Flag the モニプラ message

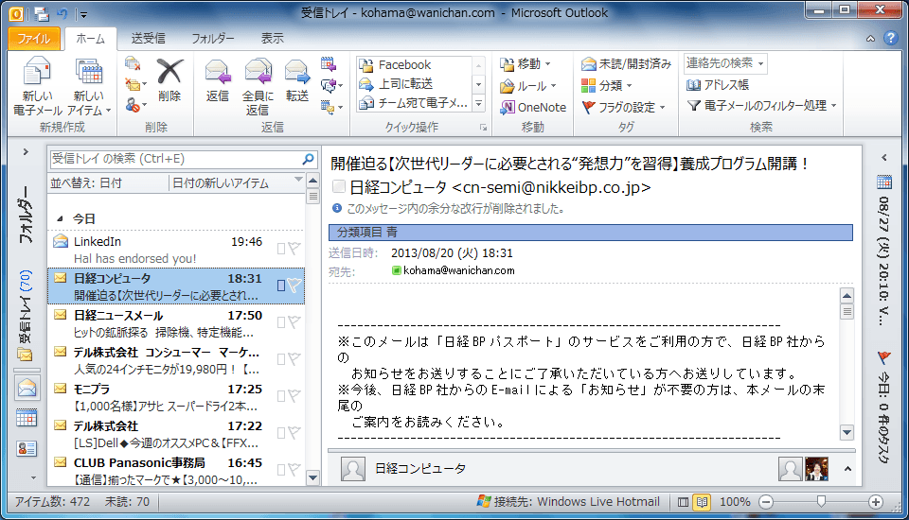(294, 396)
